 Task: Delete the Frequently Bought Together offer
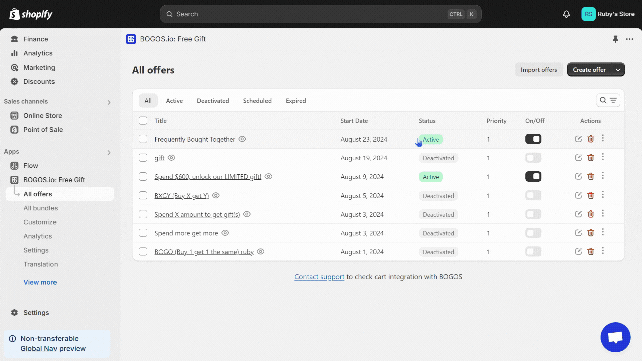(x=591, y=139)
